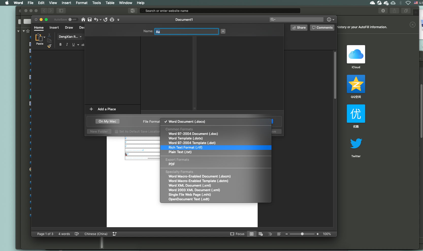Open the Paste options dropdown arrow
This screenshot has width=423, height=251.
44,37
